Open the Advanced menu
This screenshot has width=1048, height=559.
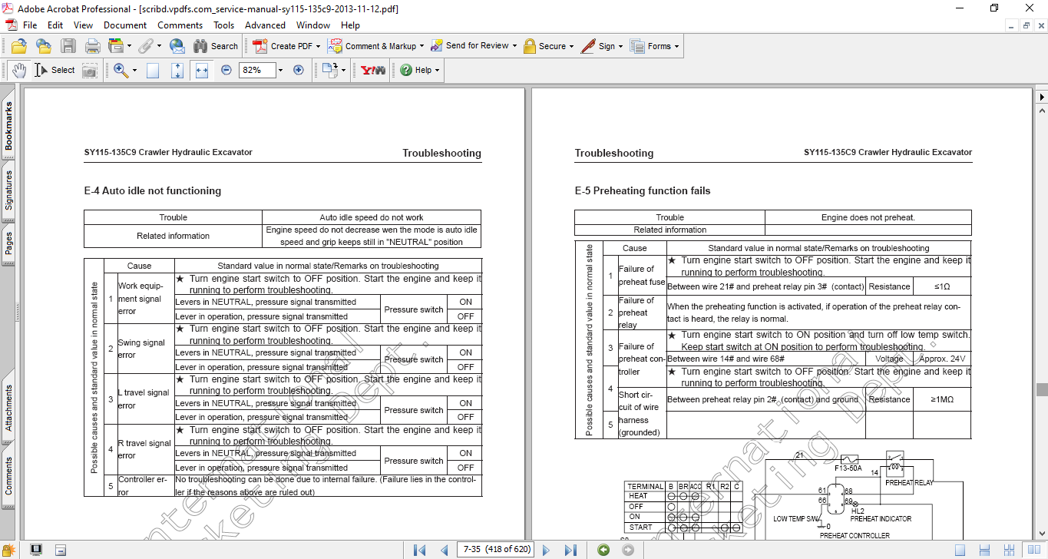pyautogui.click(x=265, y=25)
